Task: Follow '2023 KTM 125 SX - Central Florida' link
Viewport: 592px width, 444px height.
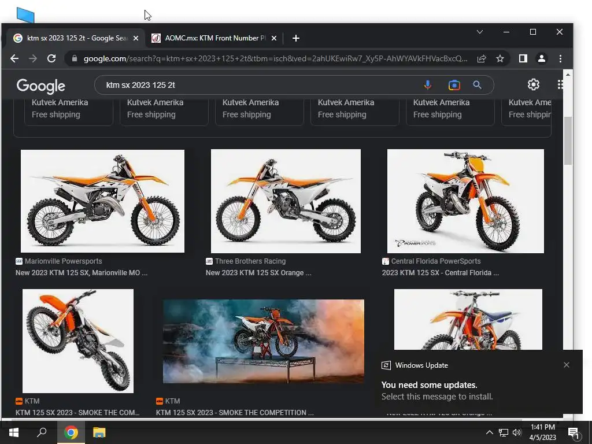Action: pos(440,273)
